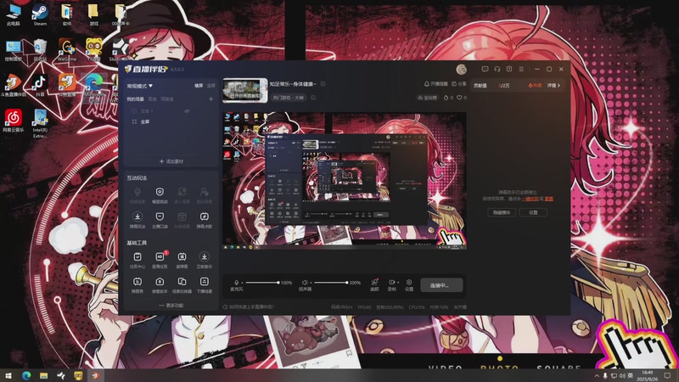Viewport: 679px width, 382px height.
Task: Click the 隐藏模块 hide module button
Action: click(x=502, y=212)
